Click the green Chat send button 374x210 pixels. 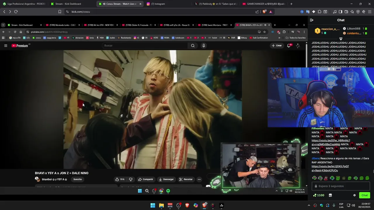(365, 195)
